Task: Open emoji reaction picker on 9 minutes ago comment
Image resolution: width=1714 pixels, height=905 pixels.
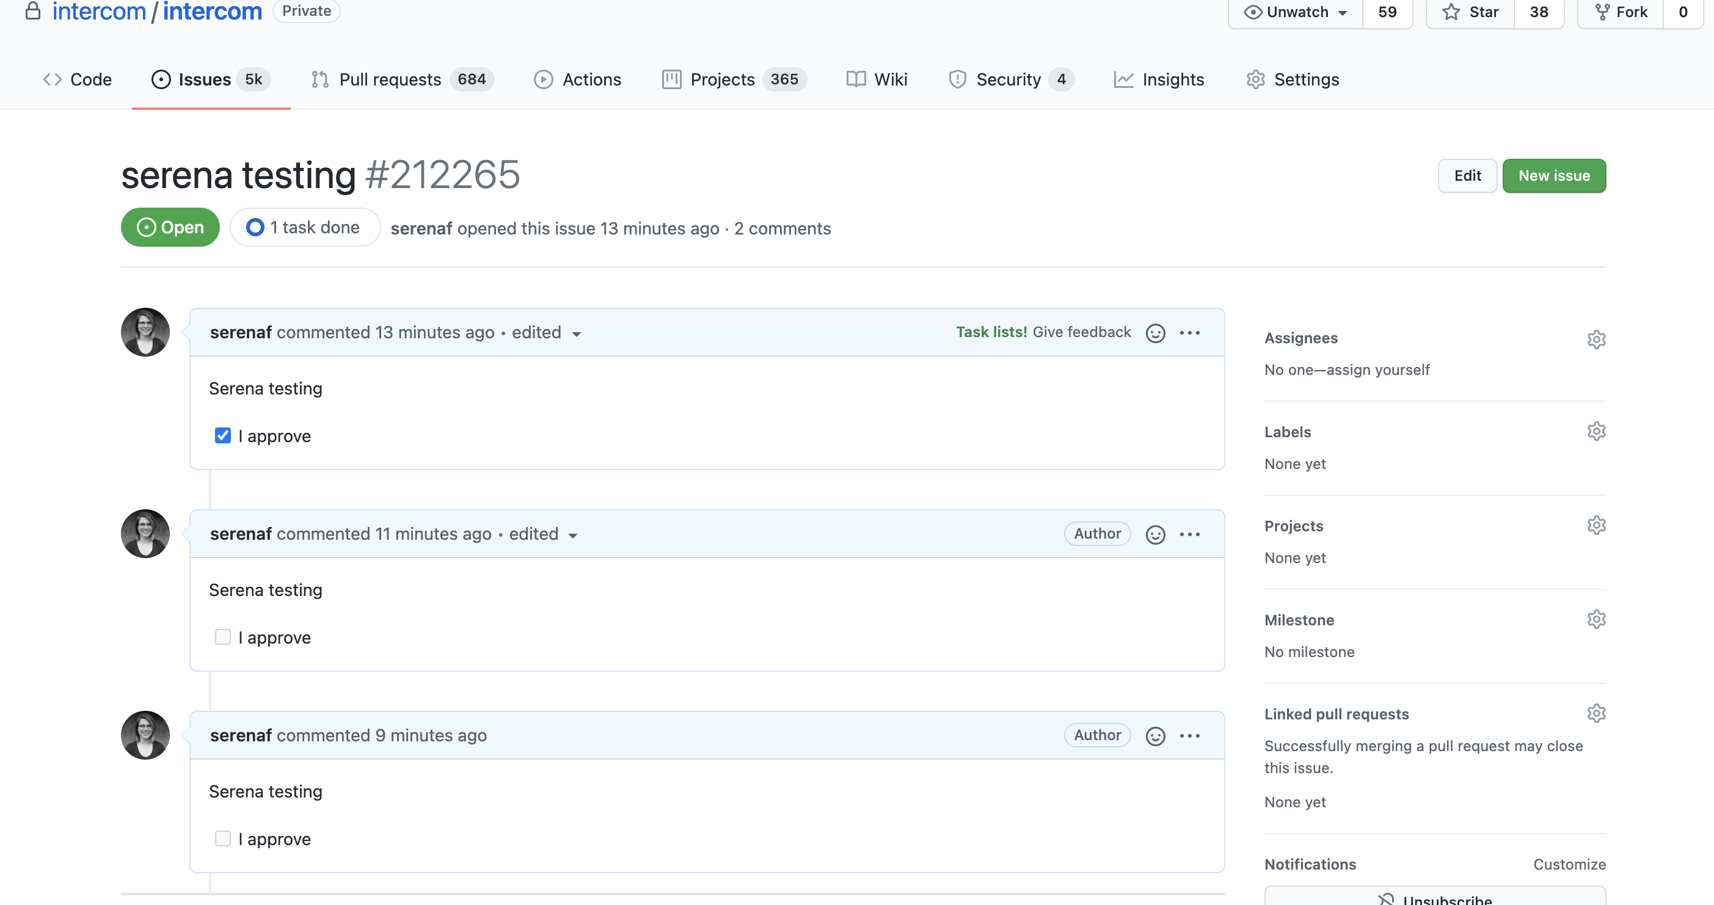Action: pos(1155,736)
